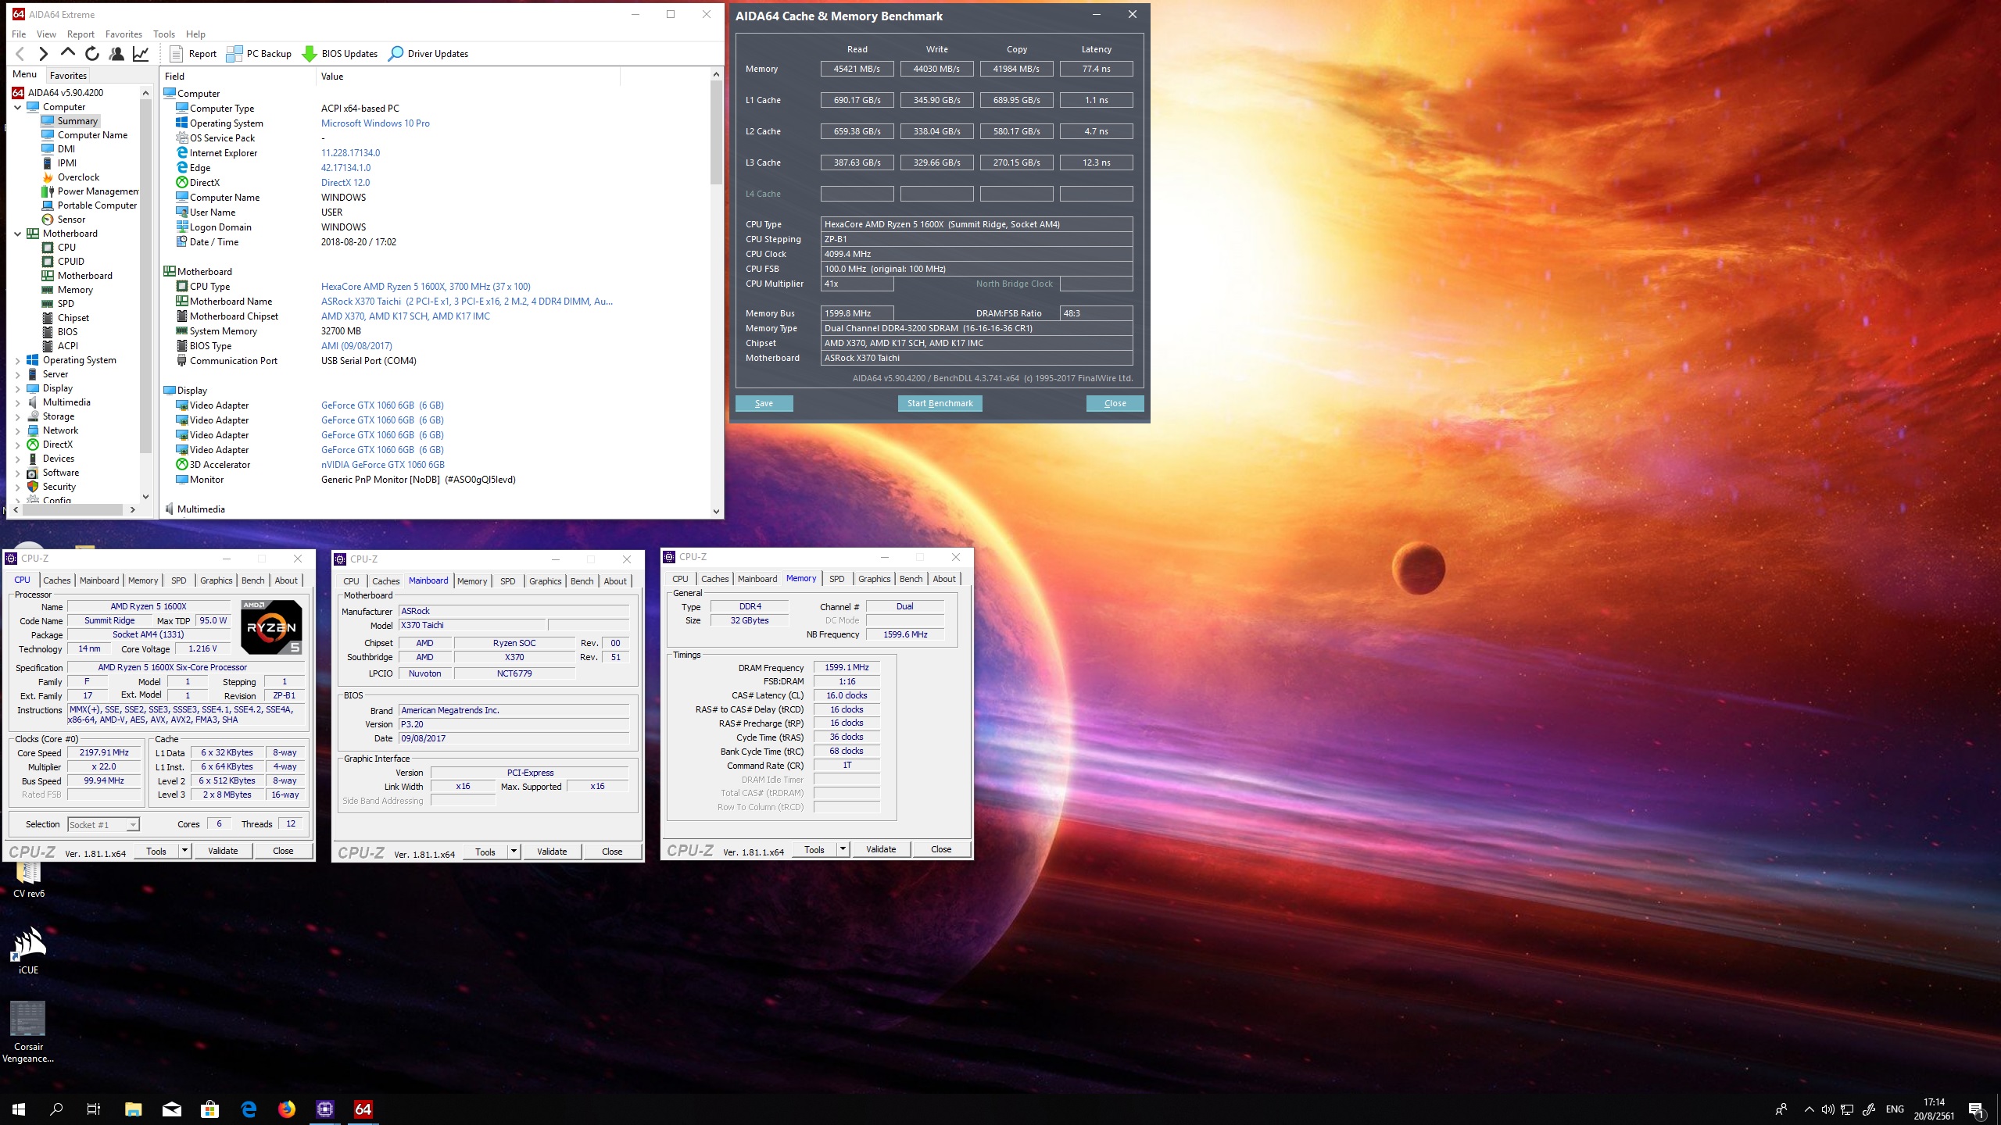2001x1125 pixels.
Task: Generate a Report from the toolbar
Action: tap(193, 54)
